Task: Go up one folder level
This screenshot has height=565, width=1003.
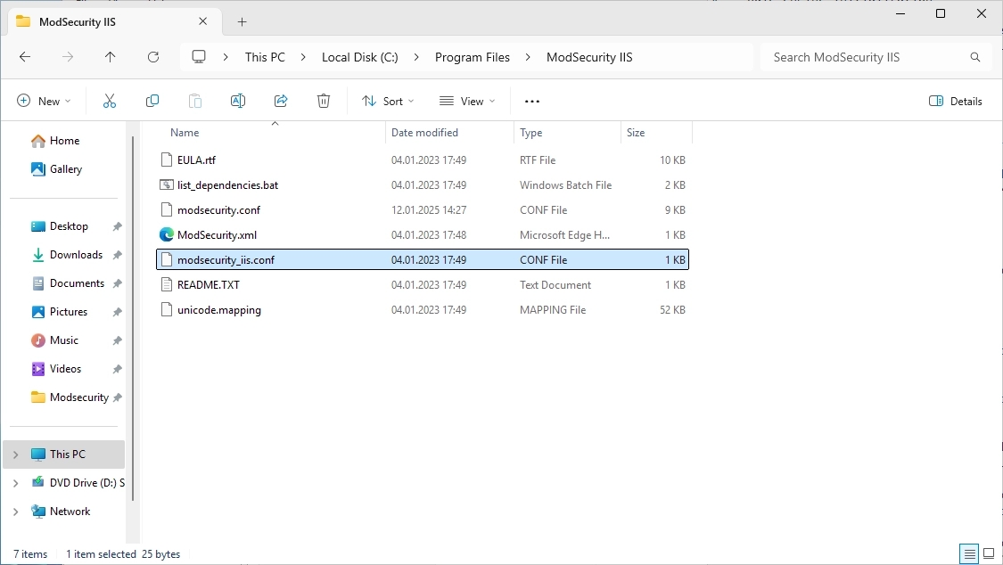Action: pyautogui.click(x=111, y=57)
